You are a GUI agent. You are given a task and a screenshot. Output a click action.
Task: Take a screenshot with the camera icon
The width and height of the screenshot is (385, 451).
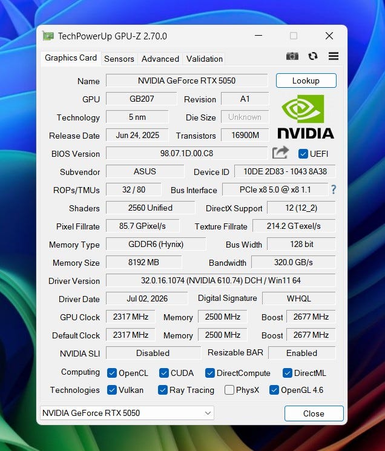pyautogui.click(x=292, y=56)
